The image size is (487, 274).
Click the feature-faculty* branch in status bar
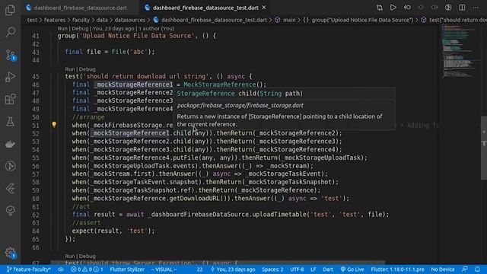(x=29, y=269)
